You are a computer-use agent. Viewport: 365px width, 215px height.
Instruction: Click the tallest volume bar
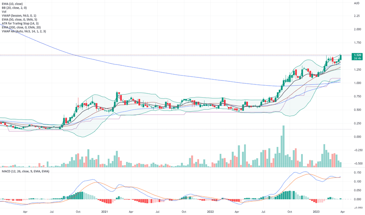point(283,146)
